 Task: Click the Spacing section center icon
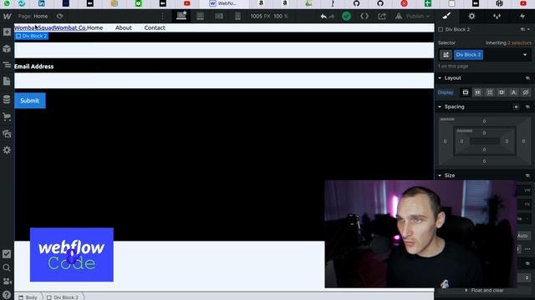coord(516,107)
